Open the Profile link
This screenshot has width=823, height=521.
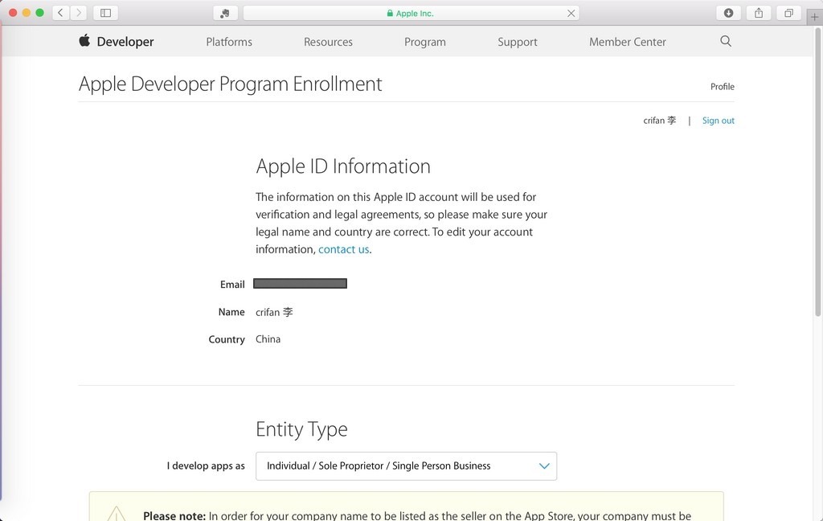(723, 86)
